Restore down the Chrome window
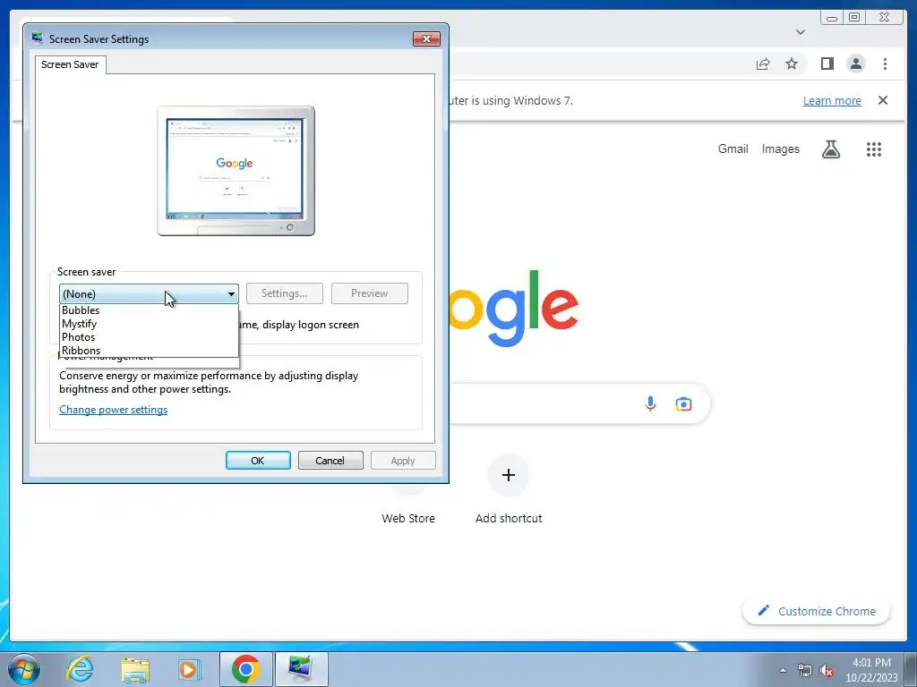The height and width of the screenshot is (687, 917). [854, 18]
